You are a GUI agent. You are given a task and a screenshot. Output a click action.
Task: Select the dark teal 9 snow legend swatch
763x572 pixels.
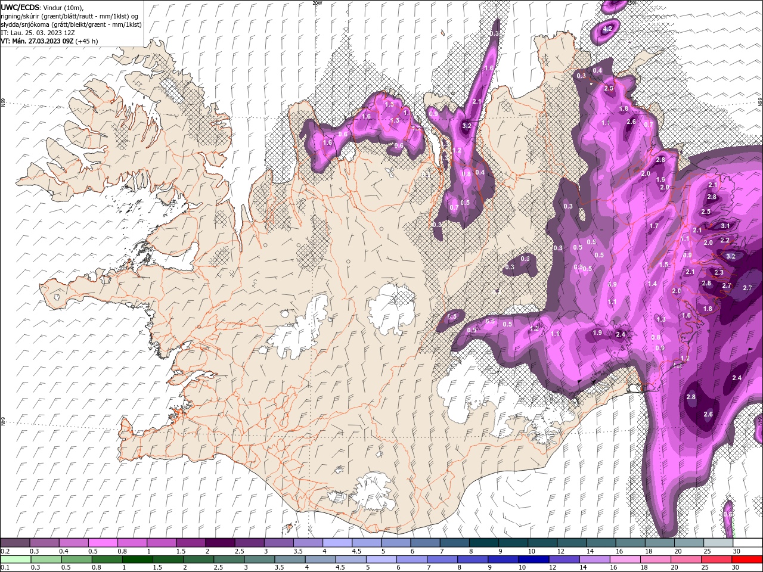[x=513, y=543]
